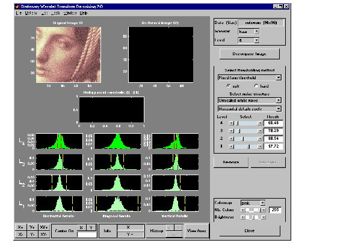Select the soft thresholding radio button
361x249 pixels.
227,85
